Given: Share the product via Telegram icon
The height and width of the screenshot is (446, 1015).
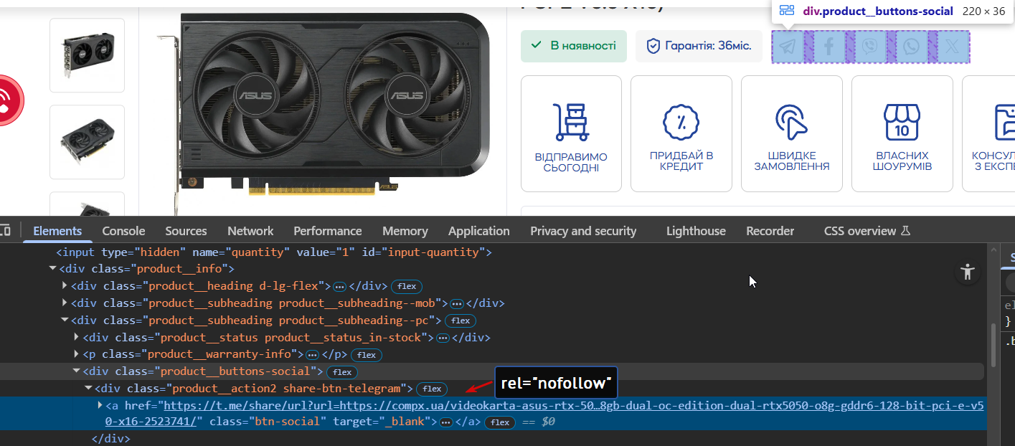Looking at the screenshot, I should (788, 47).
